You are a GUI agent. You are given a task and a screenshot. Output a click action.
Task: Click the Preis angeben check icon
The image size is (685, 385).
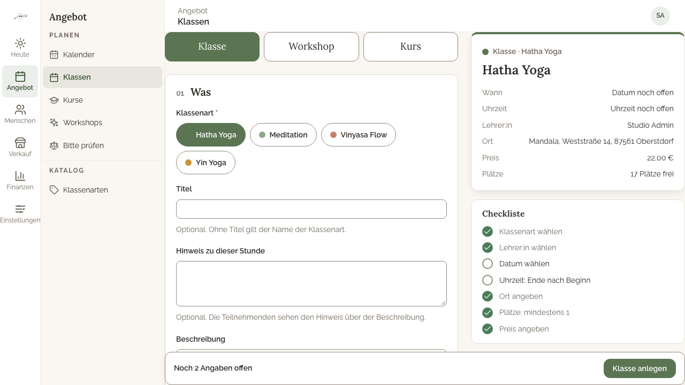[x=488, y=329]
